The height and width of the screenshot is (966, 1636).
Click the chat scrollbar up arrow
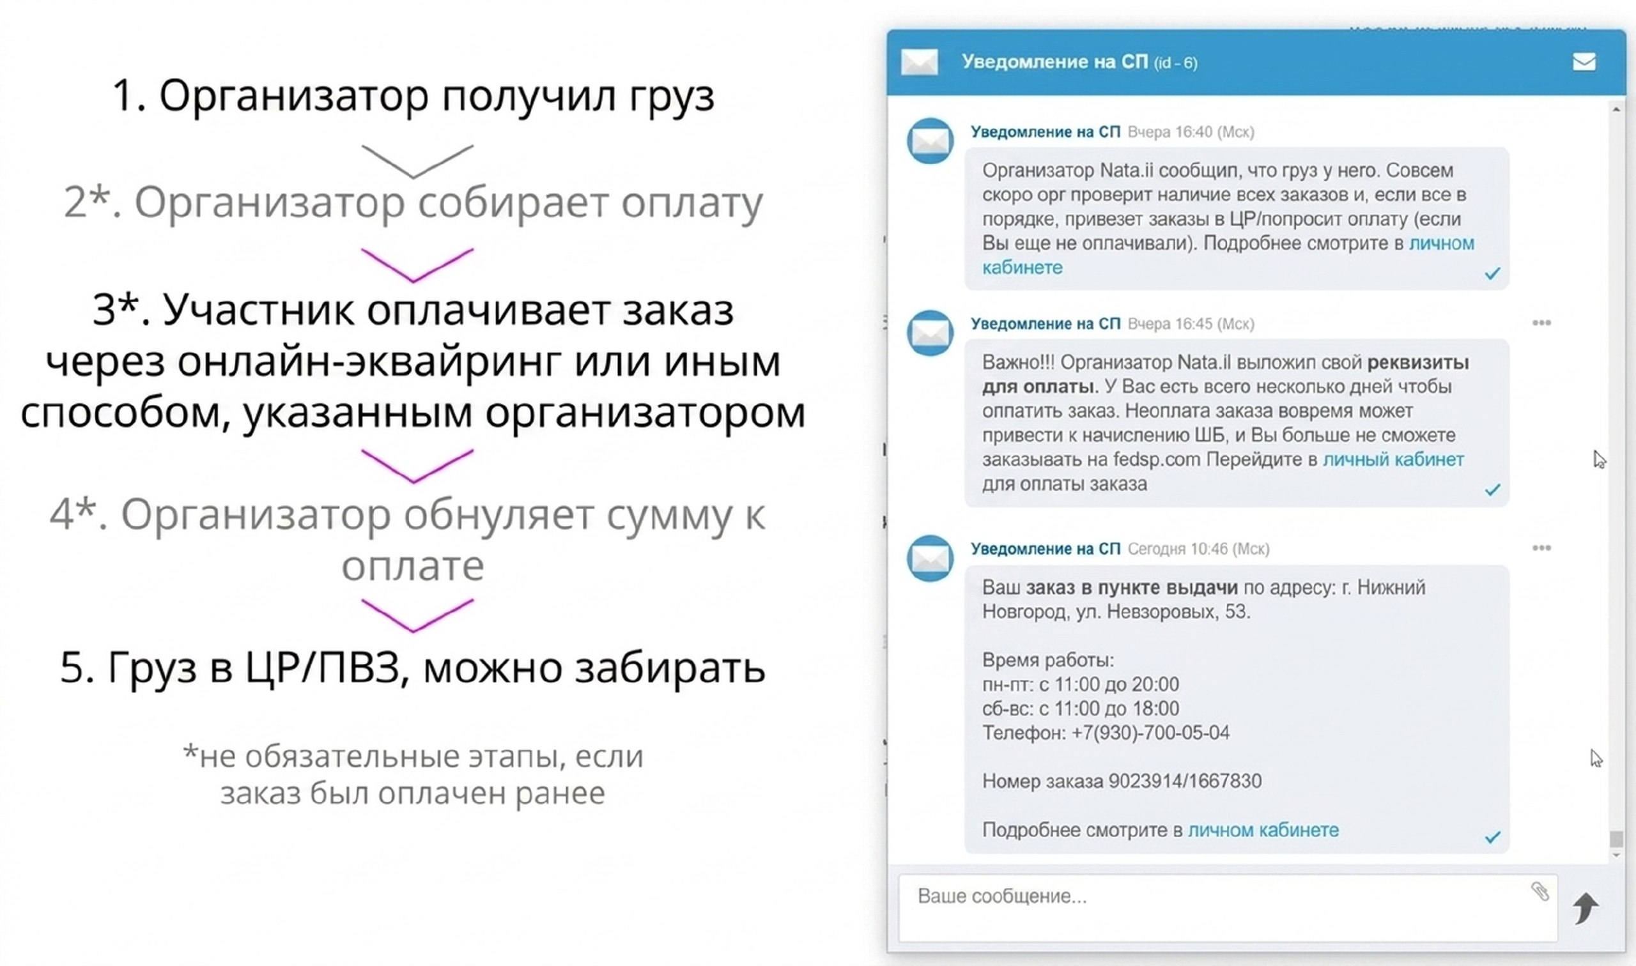1616,109
